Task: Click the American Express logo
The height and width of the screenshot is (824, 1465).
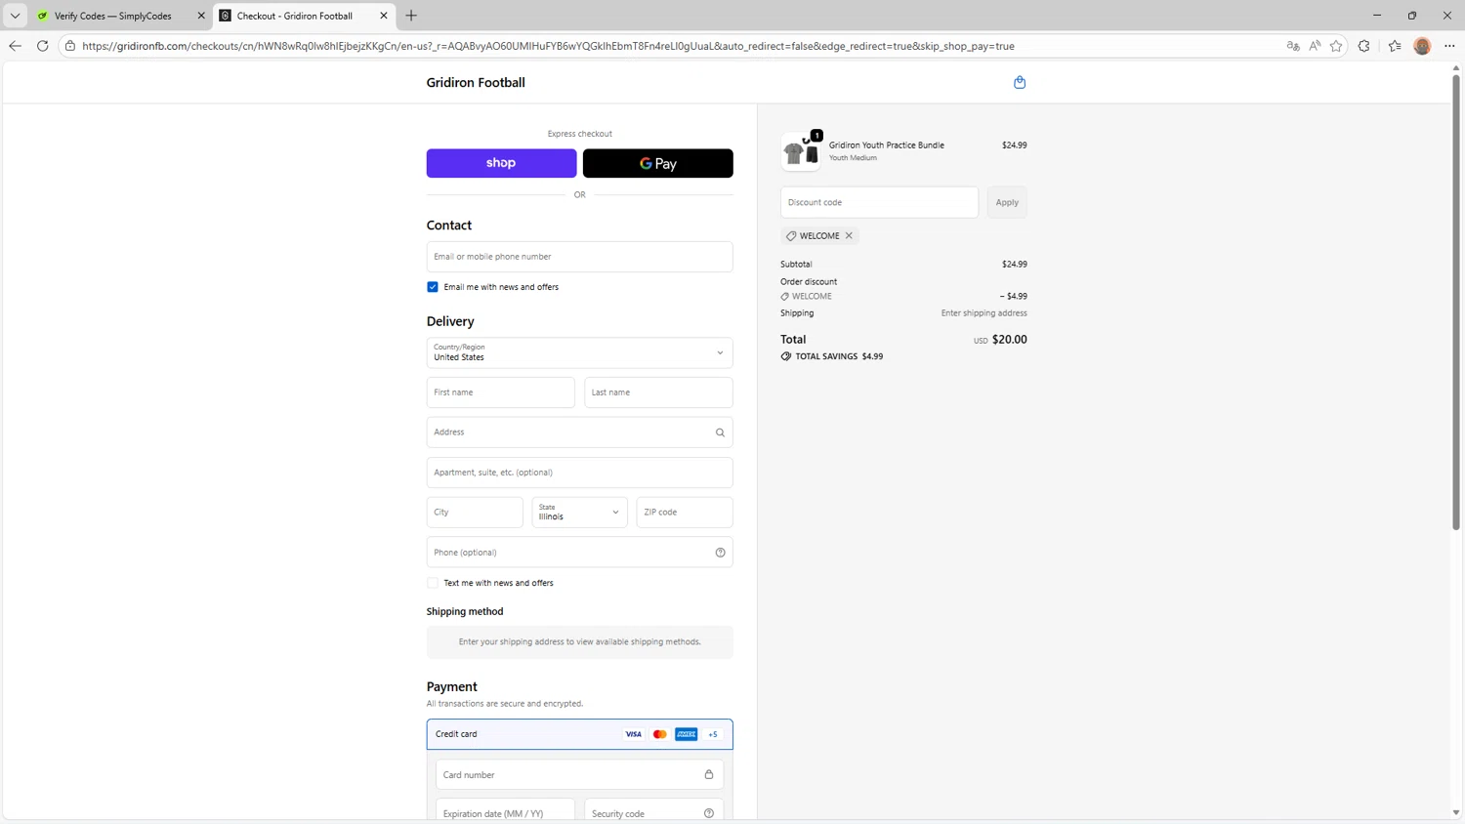Action: (687, 734)
